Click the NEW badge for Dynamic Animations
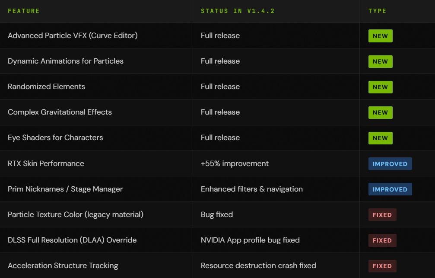The width and height of the screenshot is (435, 278). coord(380,61)
